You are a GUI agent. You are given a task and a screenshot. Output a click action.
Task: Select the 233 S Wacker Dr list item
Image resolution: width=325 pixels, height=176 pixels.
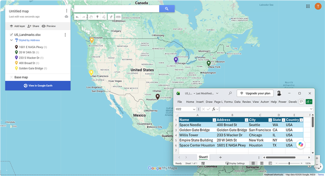point(29,58)
